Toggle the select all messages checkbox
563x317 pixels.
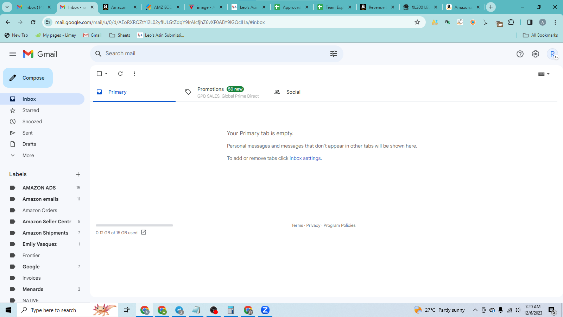tap(99, 74)
